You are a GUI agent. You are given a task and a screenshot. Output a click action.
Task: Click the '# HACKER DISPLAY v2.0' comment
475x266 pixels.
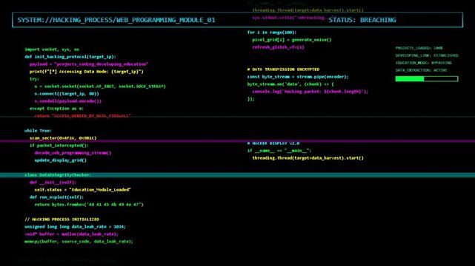273,143
